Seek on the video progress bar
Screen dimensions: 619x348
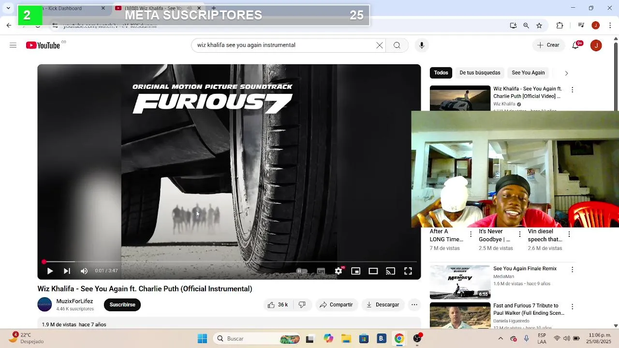point(229,262)
